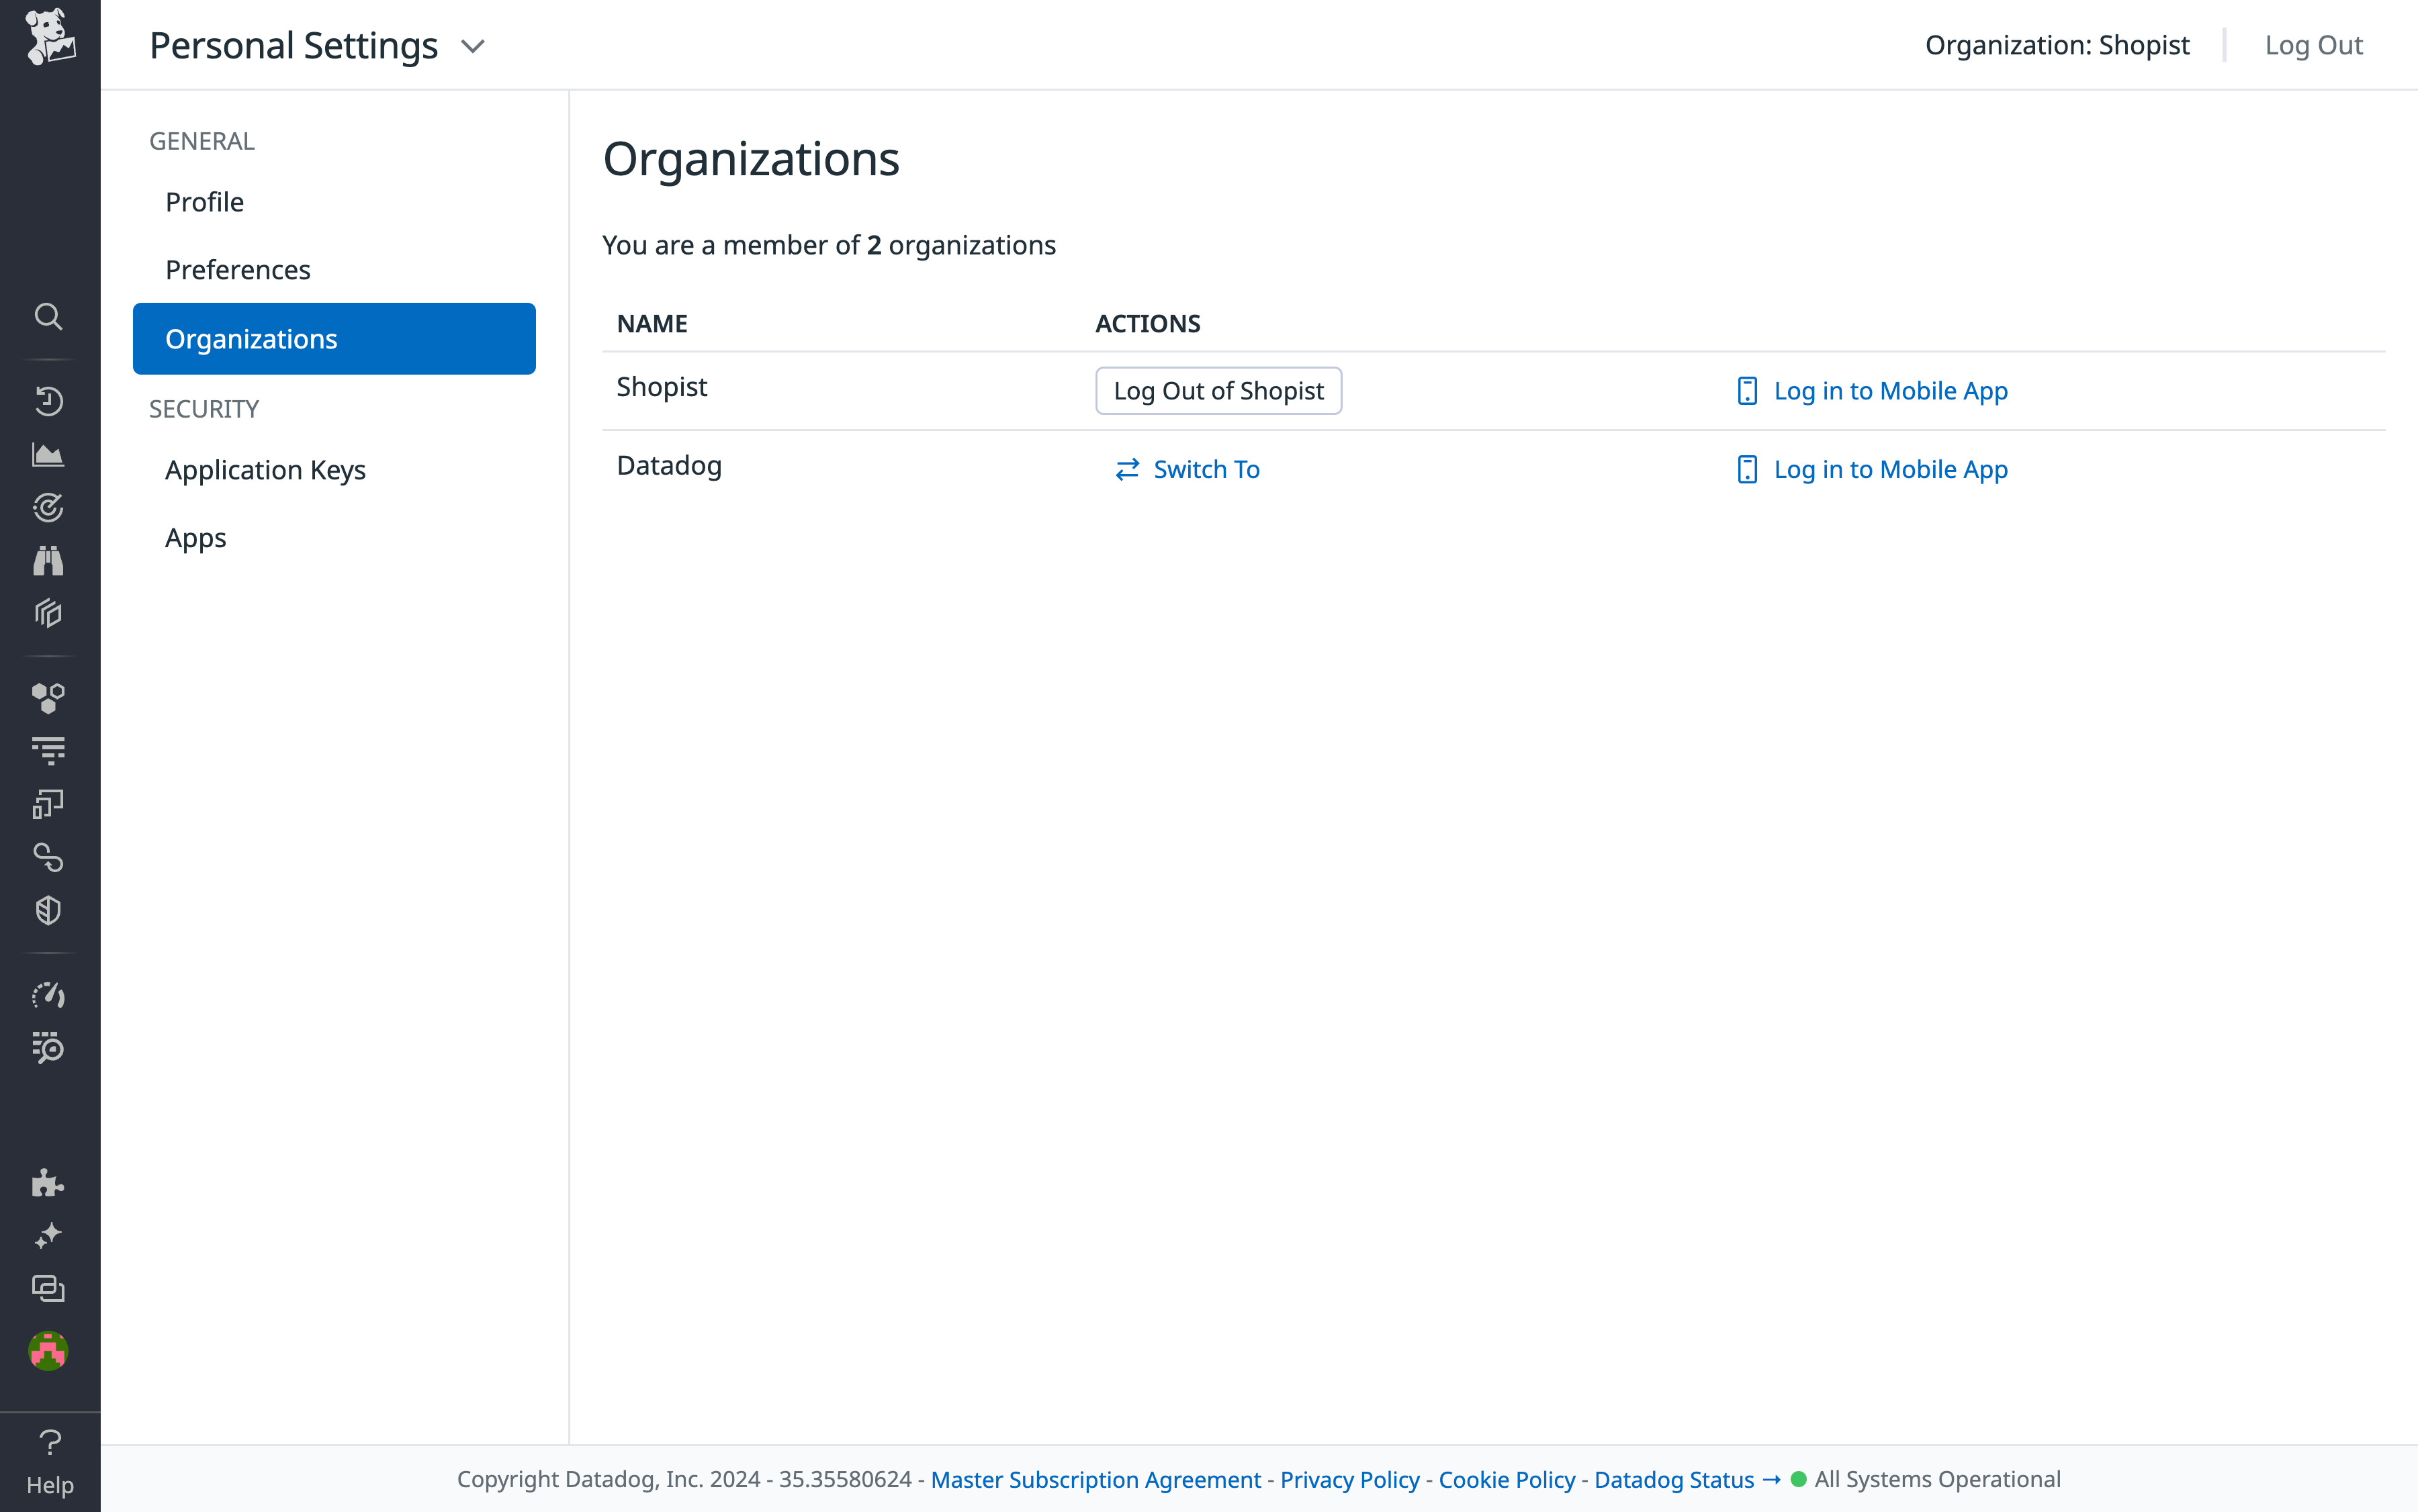The width and height of the screenshot is (2418, 1512).
Task: Open Logs via the filter icon
Action: pyautogui.click(x=48, y=750)
